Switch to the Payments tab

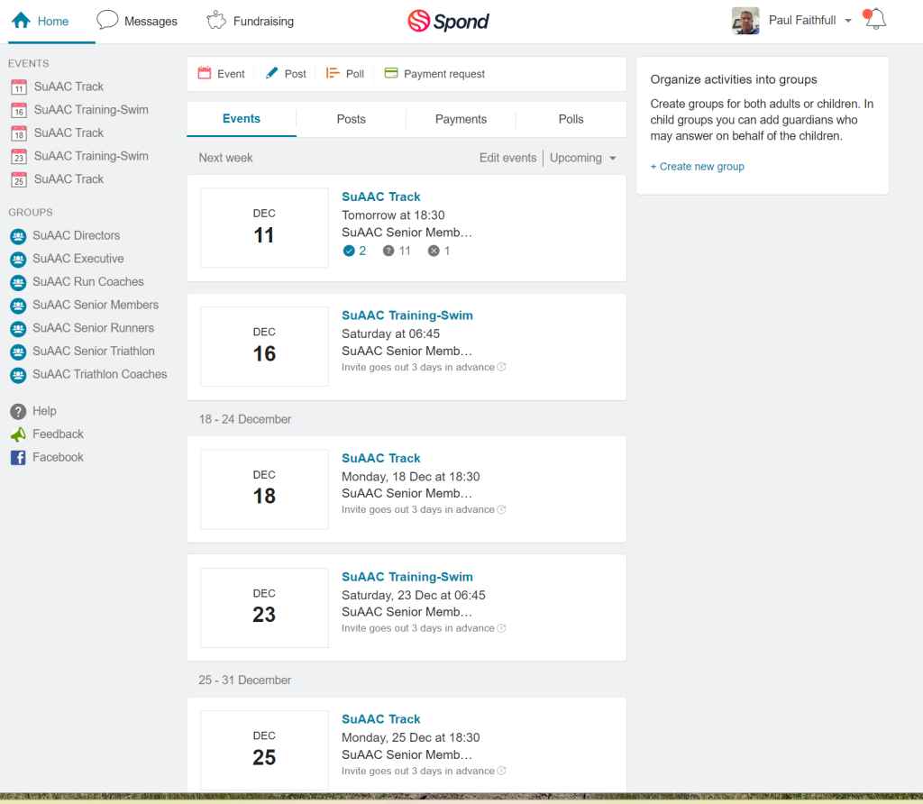pos(461,119)
